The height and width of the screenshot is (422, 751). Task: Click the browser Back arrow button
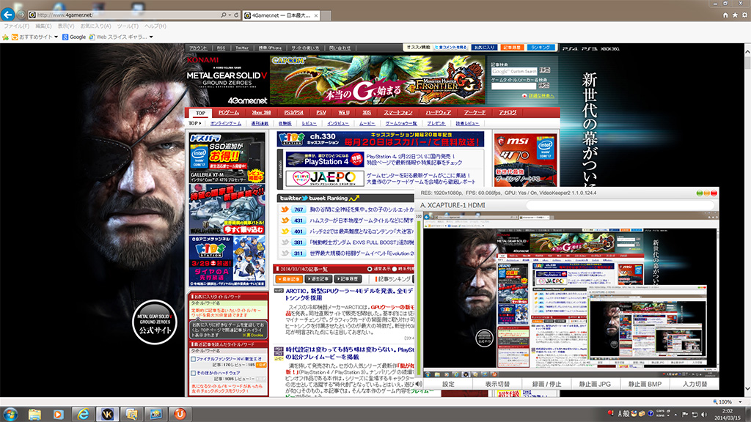coord(7,15)
